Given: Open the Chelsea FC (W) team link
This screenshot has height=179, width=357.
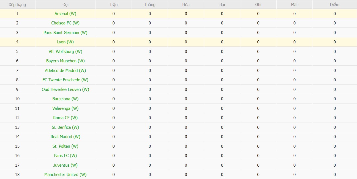Looking at the screenshot, I should tap(65, 23).
